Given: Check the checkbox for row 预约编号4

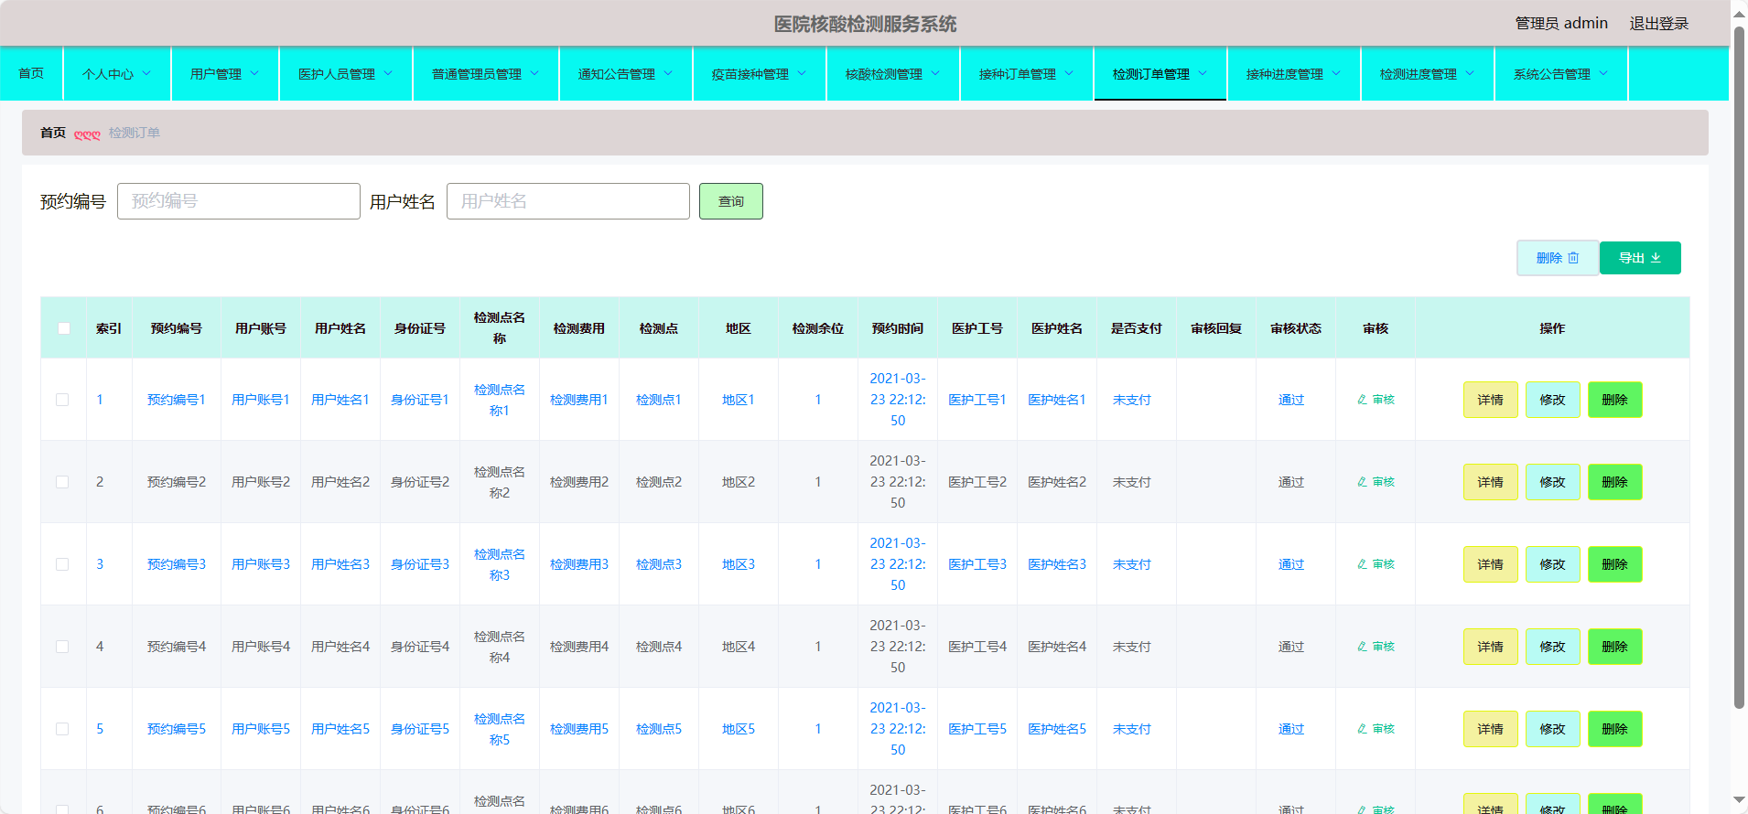Looking at the screenshot, I should pos(62,647).
